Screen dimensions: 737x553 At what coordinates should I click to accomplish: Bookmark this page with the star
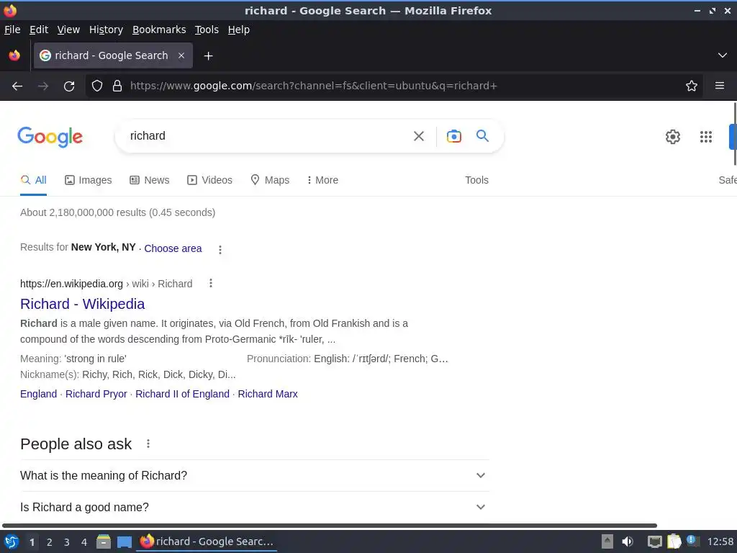[692, 86]
